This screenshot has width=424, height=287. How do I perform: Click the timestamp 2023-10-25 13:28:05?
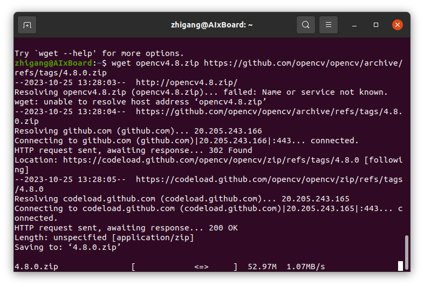(x=70, y=179)
